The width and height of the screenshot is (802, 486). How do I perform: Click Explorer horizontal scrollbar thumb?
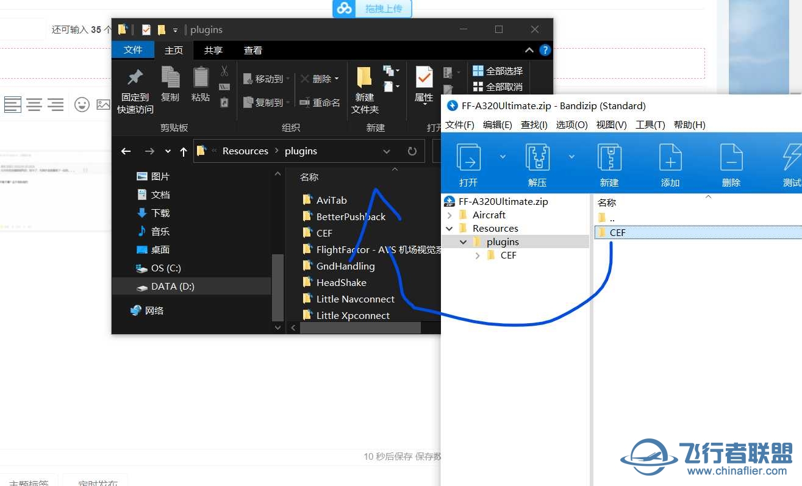[x=360, y=328]
